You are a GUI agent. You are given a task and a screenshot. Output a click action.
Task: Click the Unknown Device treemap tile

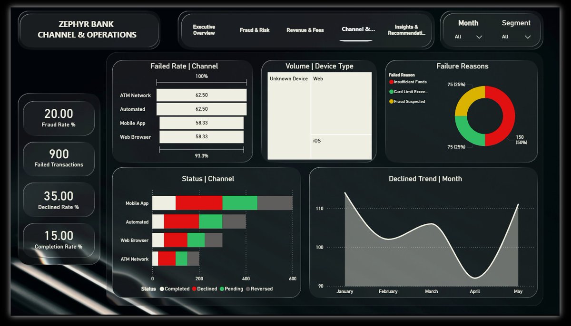(289, 116)
